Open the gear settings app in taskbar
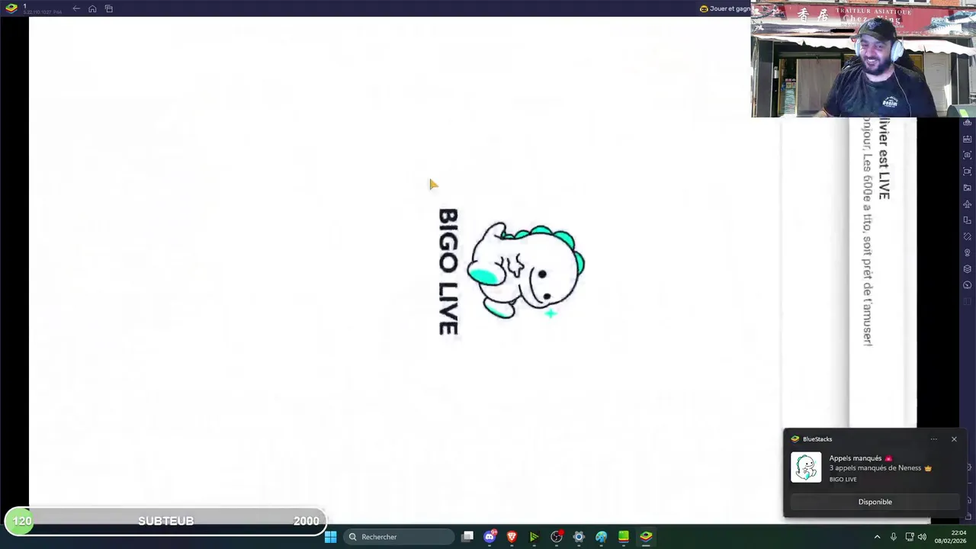 tap(579, 537)
